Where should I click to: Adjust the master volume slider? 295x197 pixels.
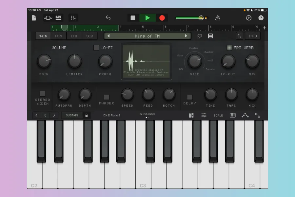[x=201, y=18]
